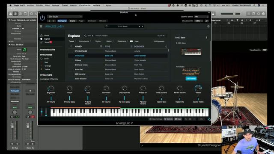Click the search magnifier icon
The height and width of the screenshot is (154, 274).
(x=85, y=36)
